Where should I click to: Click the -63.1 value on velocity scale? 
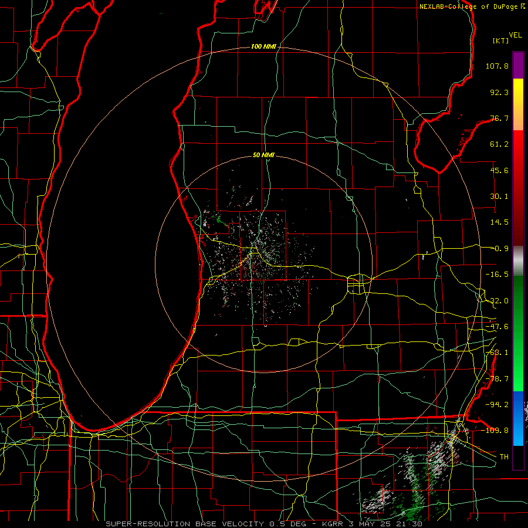[497, 353]
